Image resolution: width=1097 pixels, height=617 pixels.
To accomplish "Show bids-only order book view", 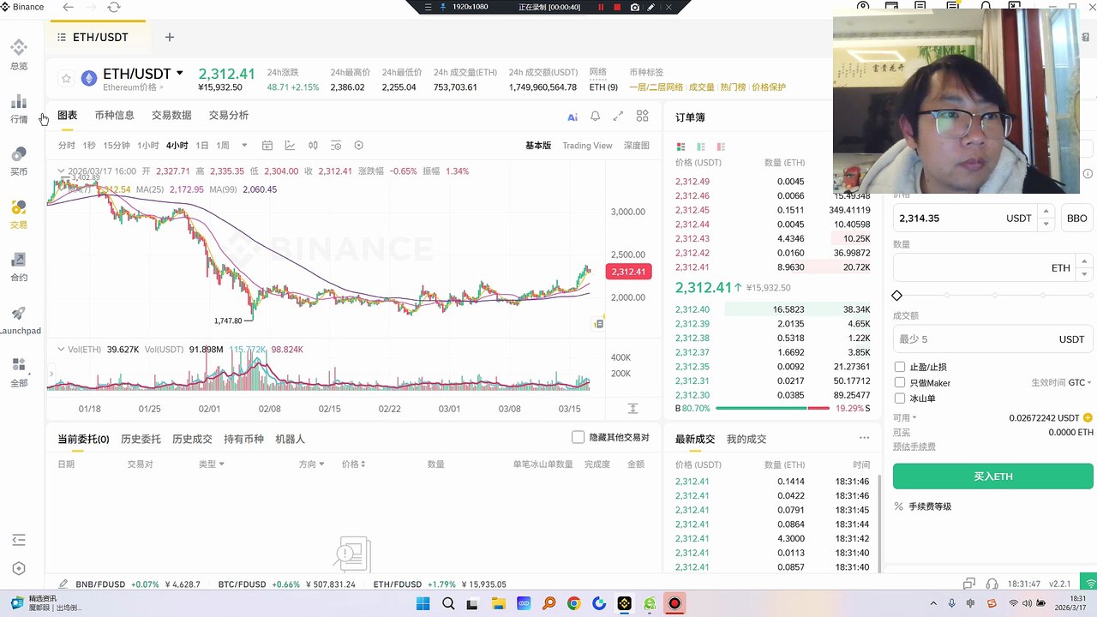I will click(701, 147).
